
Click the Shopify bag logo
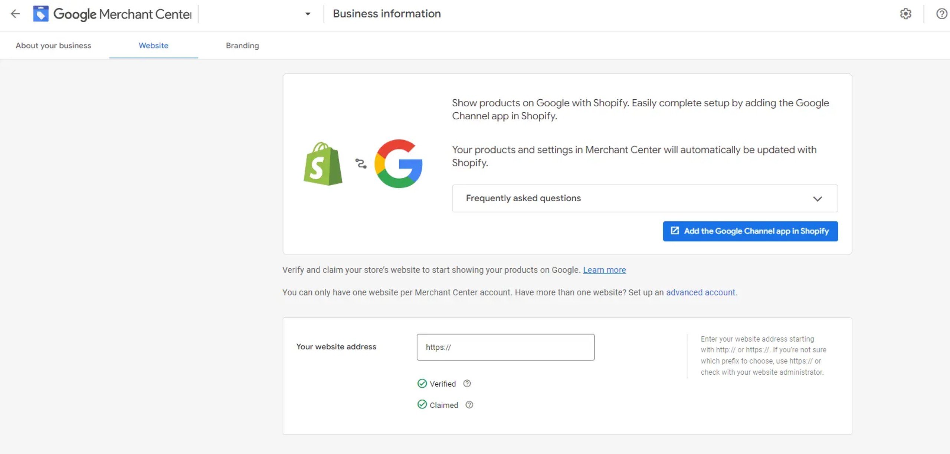[x=322, y=164]
